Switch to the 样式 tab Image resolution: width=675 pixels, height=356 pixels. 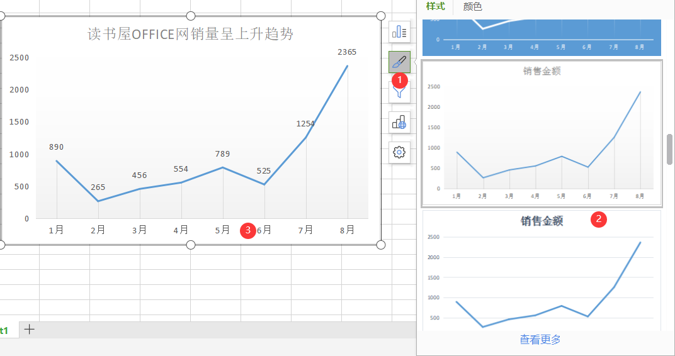click(435, 7)
